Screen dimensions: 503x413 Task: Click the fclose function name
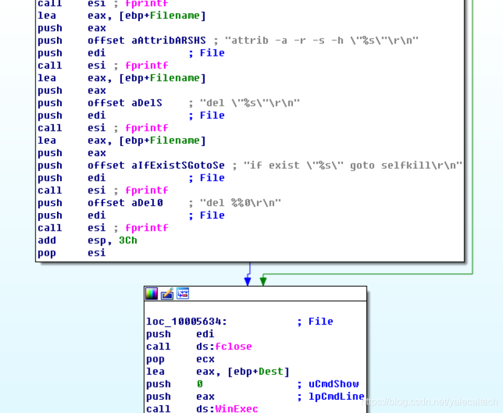click(233, 346)
